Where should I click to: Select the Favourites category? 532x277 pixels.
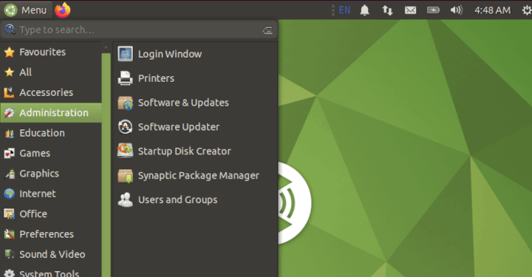51,52
